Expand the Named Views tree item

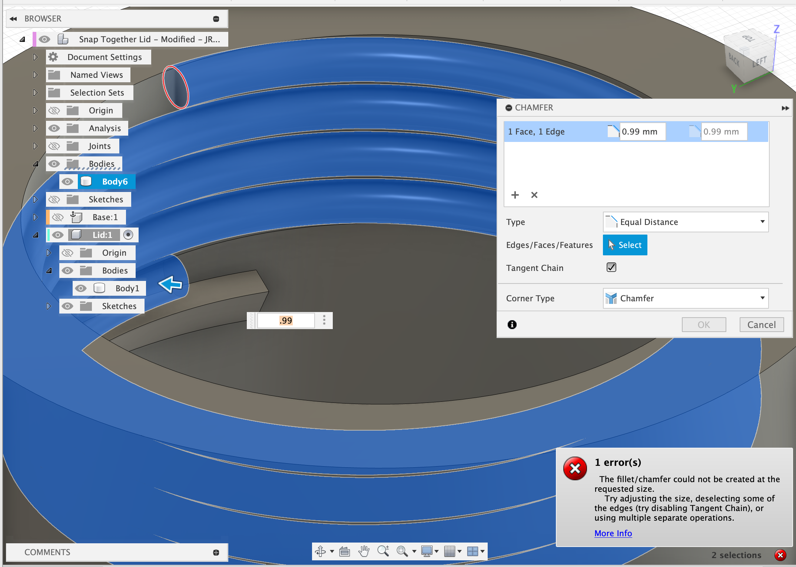click(35, 74)
